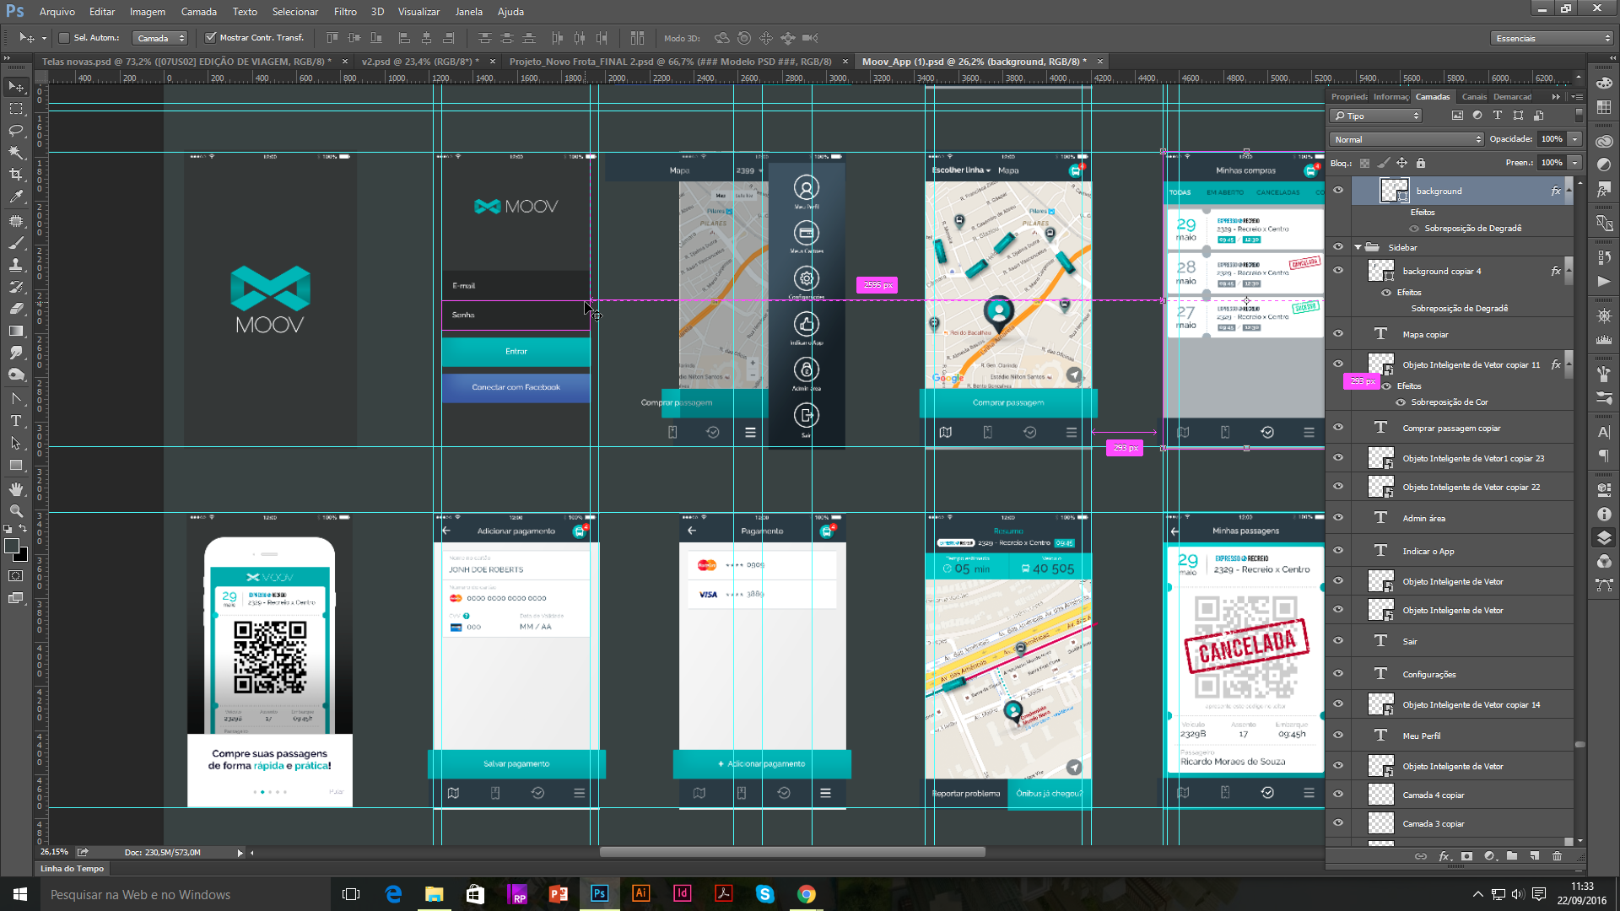Hide the Sidebar group

[x=1338, y=247]
